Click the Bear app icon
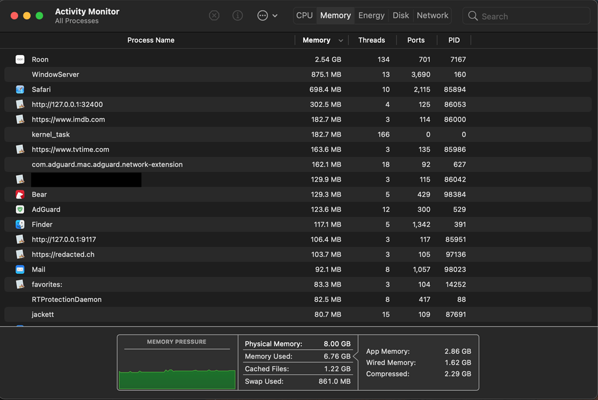This screenshot has width=598, height=400. tap(19, 194)
